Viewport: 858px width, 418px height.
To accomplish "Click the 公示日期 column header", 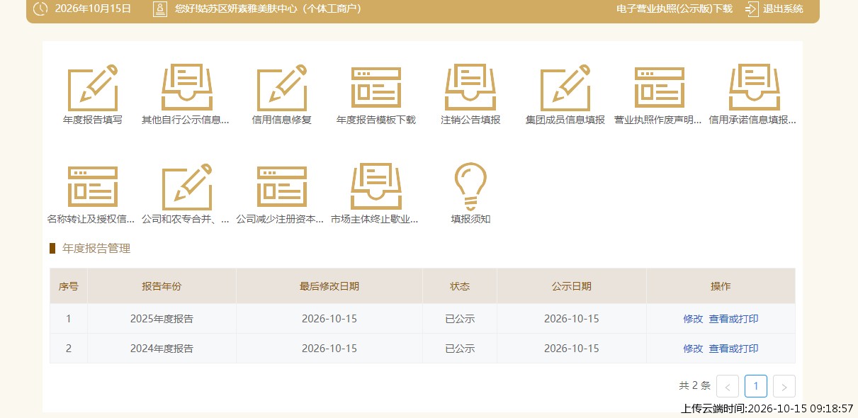I will coord(572,286).
